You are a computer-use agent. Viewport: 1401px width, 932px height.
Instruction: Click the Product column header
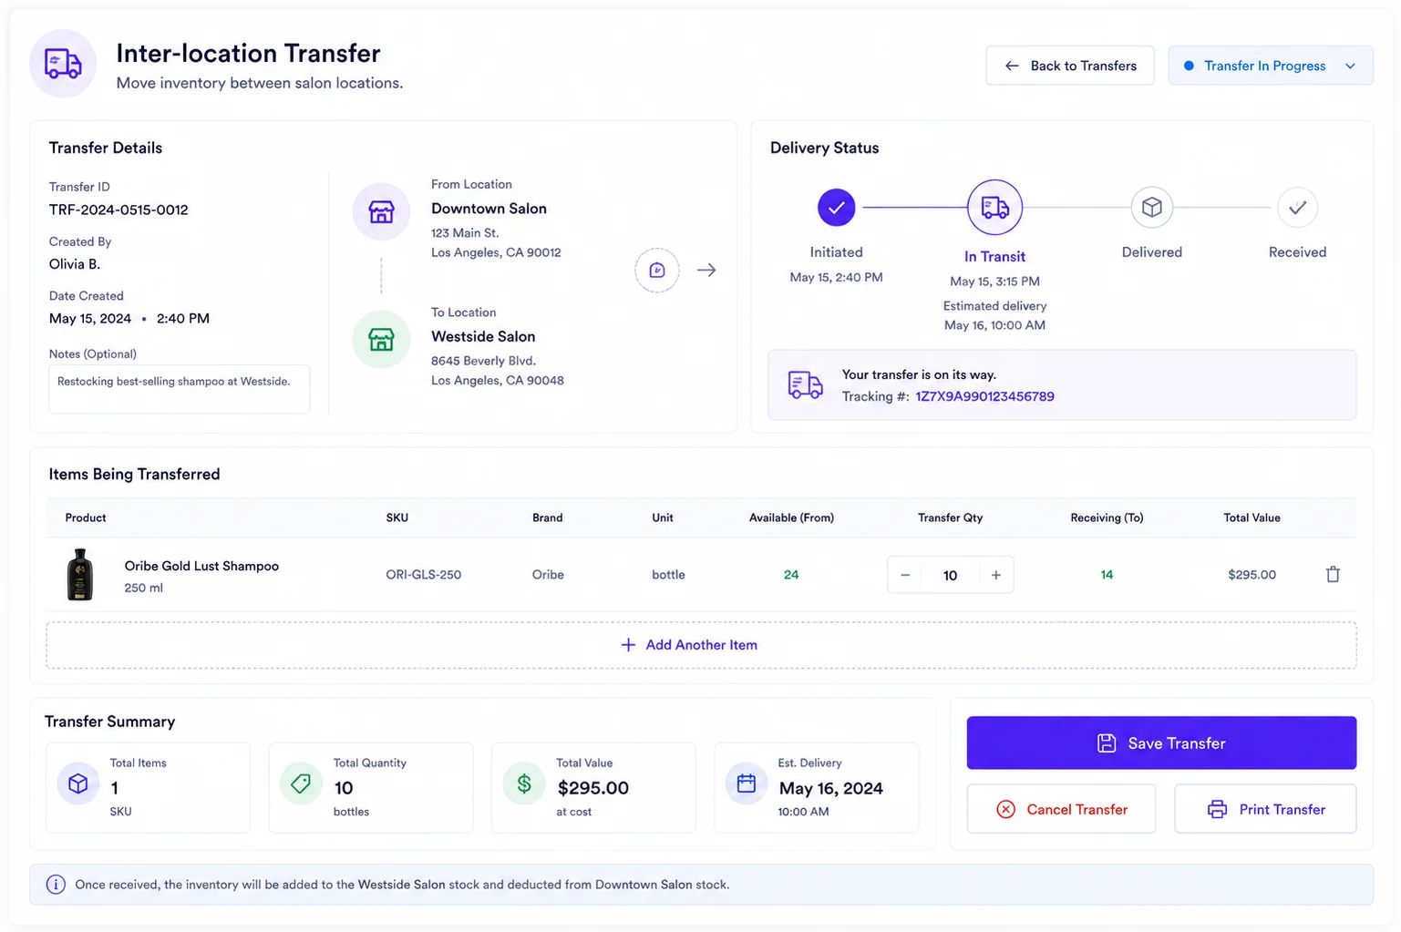point(86,517)
